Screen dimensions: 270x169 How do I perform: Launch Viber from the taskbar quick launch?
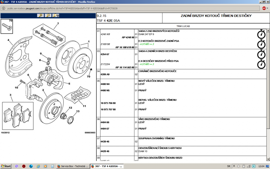[17, 166]
